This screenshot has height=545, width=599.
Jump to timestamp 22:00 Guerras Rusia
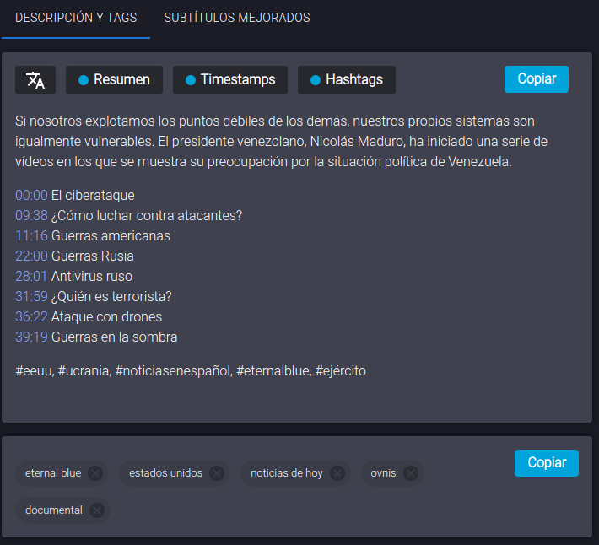click(31, 256)
